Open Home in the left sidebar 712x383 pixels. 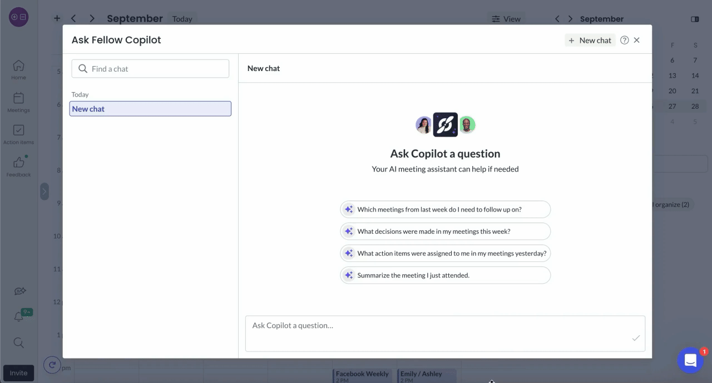pos(18,70)
